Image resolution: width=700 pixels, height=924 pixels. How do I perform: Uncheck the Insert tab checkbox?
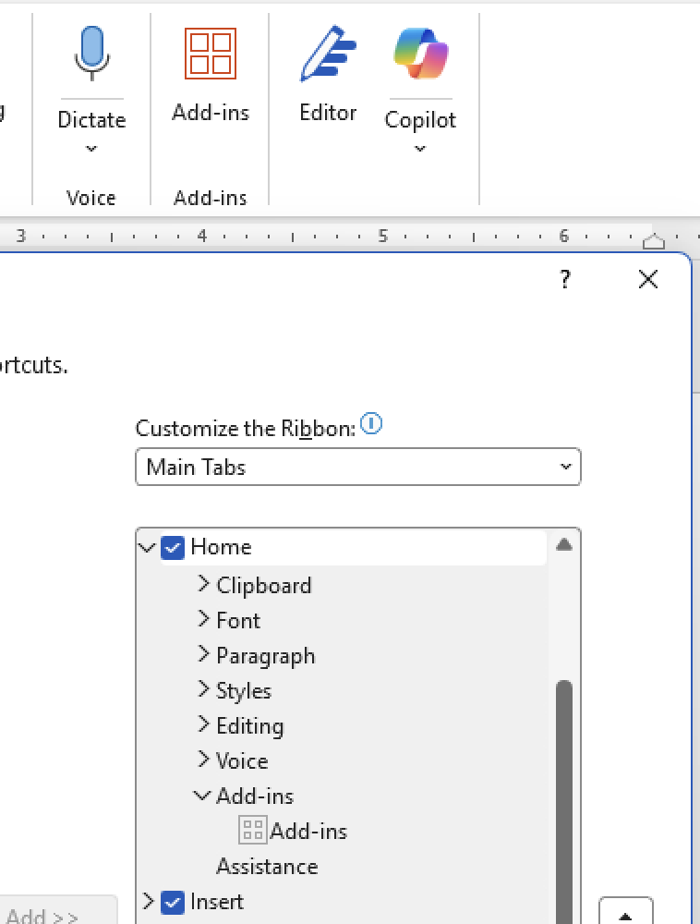tap(173, 902)
